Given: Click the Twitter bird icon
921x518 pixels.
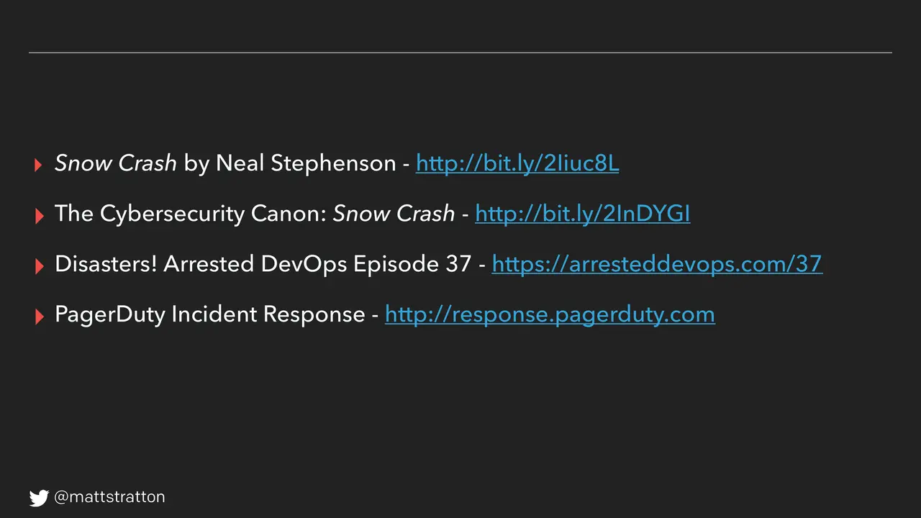Looking at the screenshot, I should tap(39, 497).
